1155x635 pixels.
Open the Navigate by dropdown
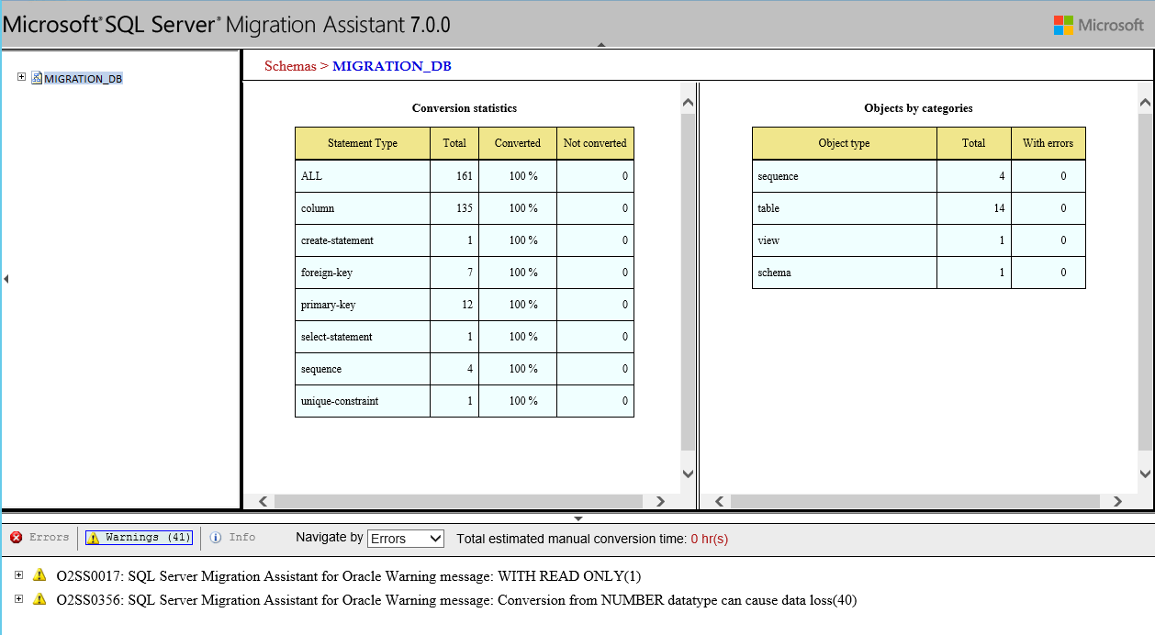[x=406, y=539]
